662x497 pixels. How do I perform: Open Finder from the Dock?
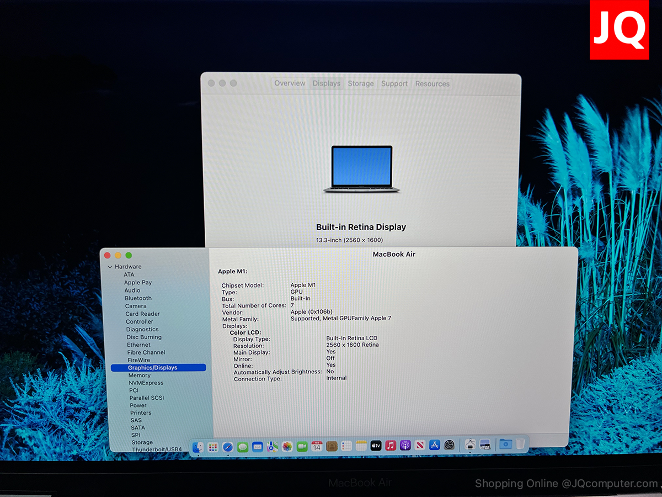(x=198, y=446)
